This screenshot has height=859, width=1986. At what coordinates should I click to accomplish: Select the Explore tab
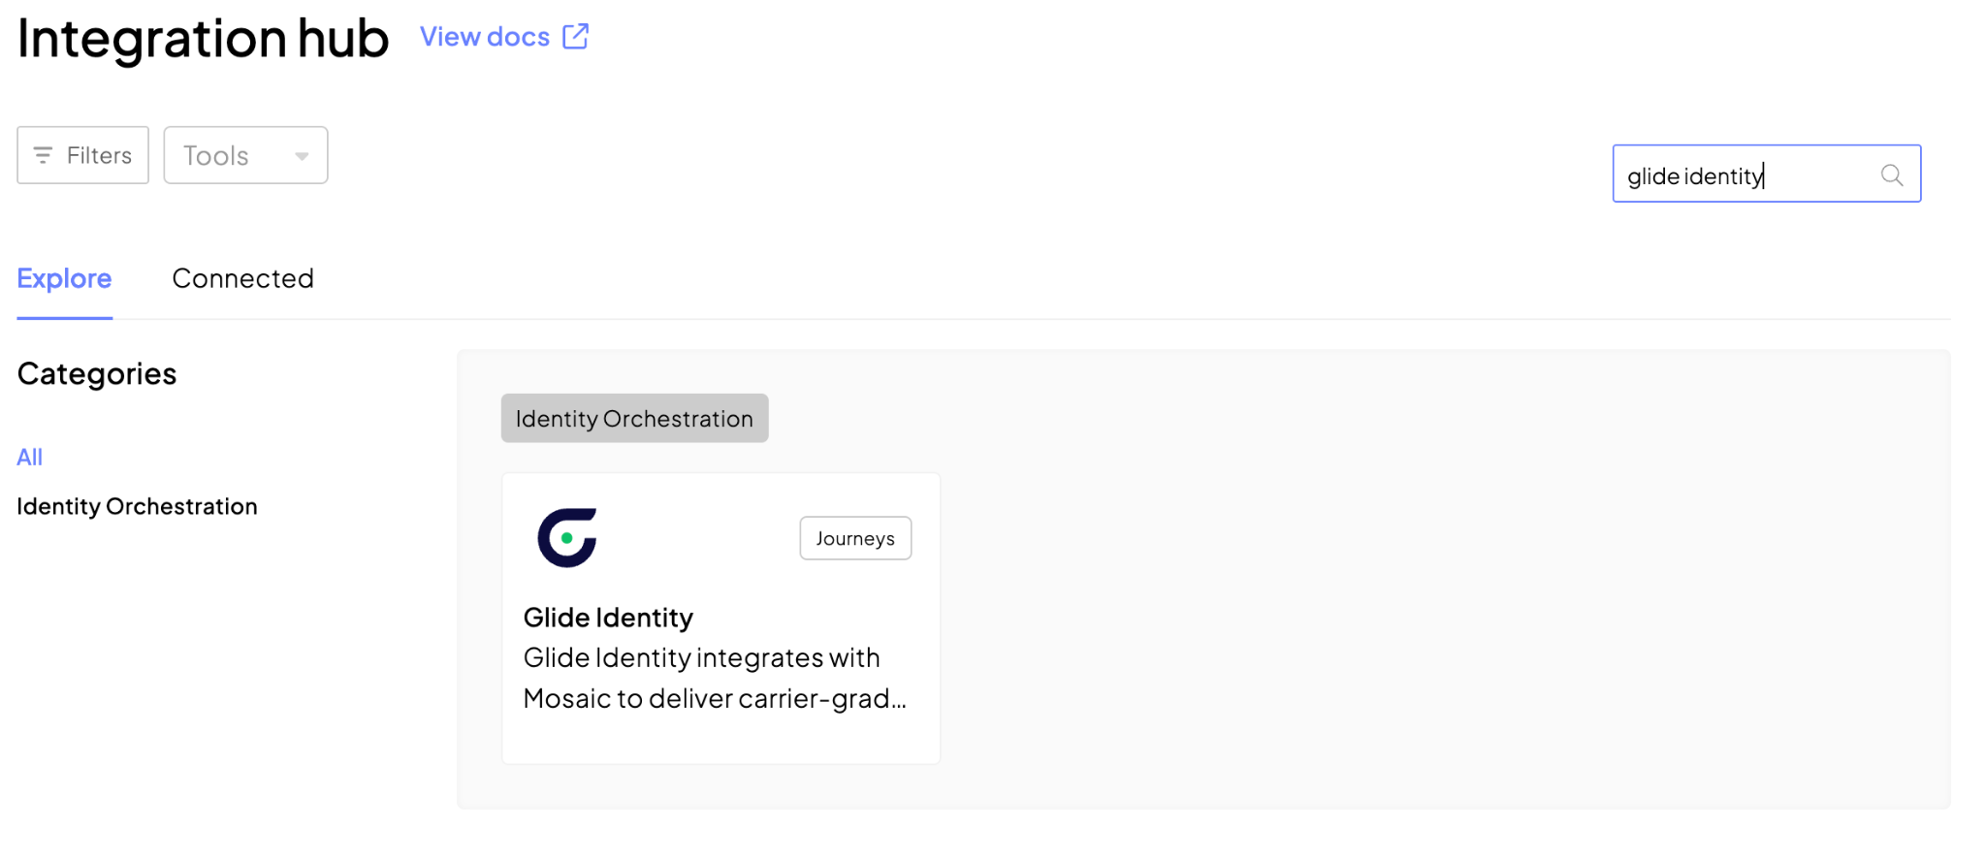(x=64, y=278)
